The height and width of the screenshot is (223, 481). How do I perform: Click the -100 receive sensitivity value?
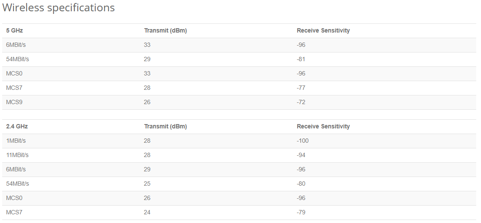tap(303, 141)
